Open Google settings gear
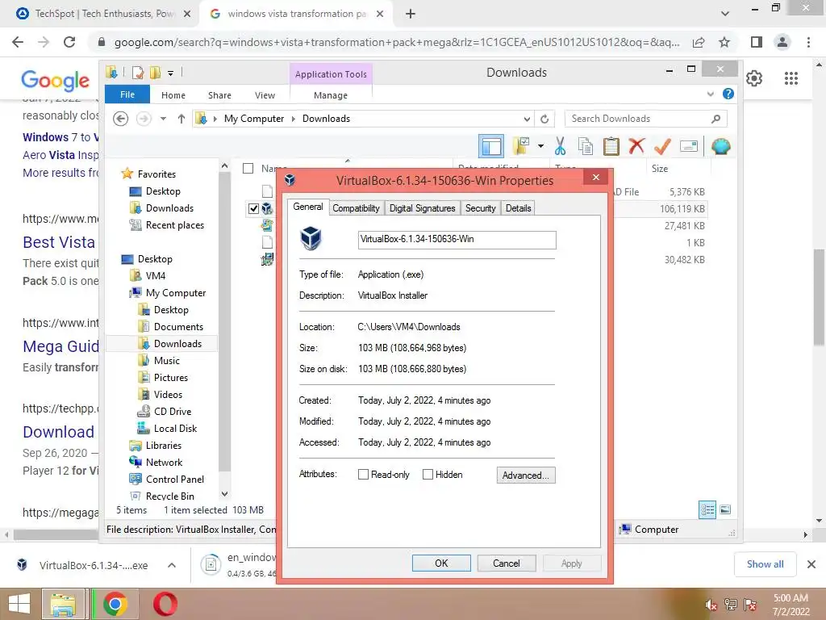 (754, 78)
